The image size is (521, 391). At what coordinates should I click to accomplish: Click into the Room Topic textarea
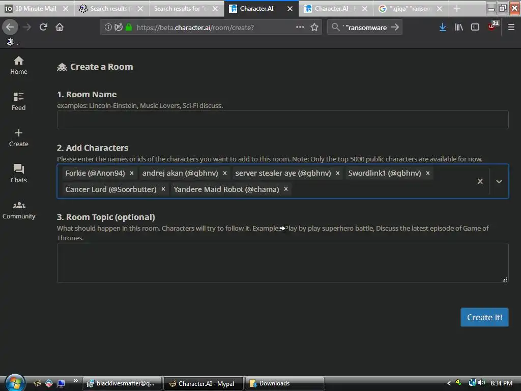coord(282,263)
